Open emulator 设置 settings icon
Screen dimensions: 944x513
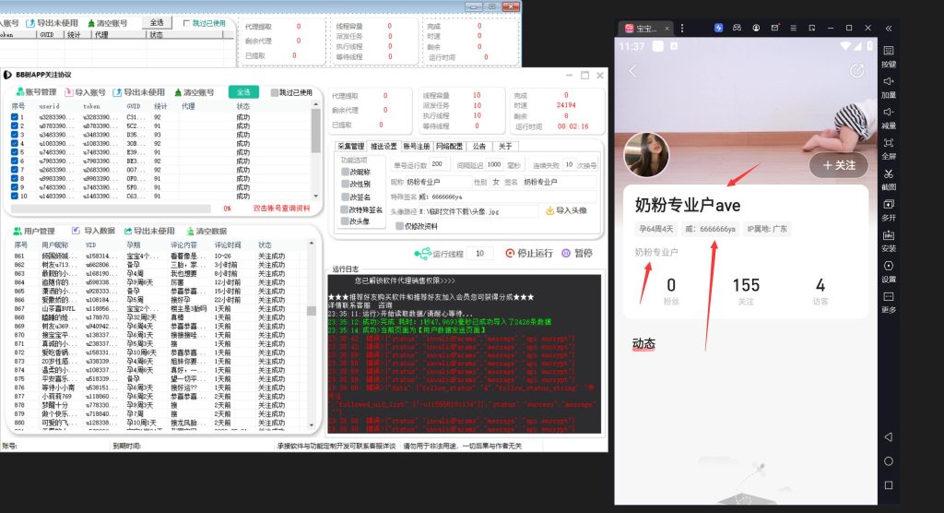click(888, 266)
